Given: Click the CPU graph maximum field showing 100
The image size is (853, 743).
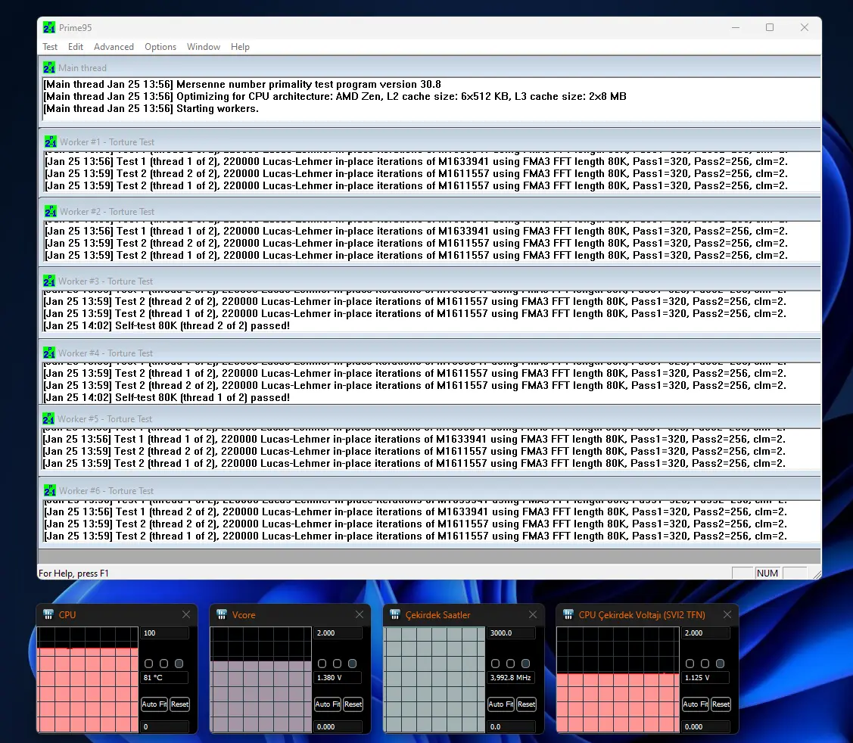Looking at the screenshot, I should click(165, 633).
